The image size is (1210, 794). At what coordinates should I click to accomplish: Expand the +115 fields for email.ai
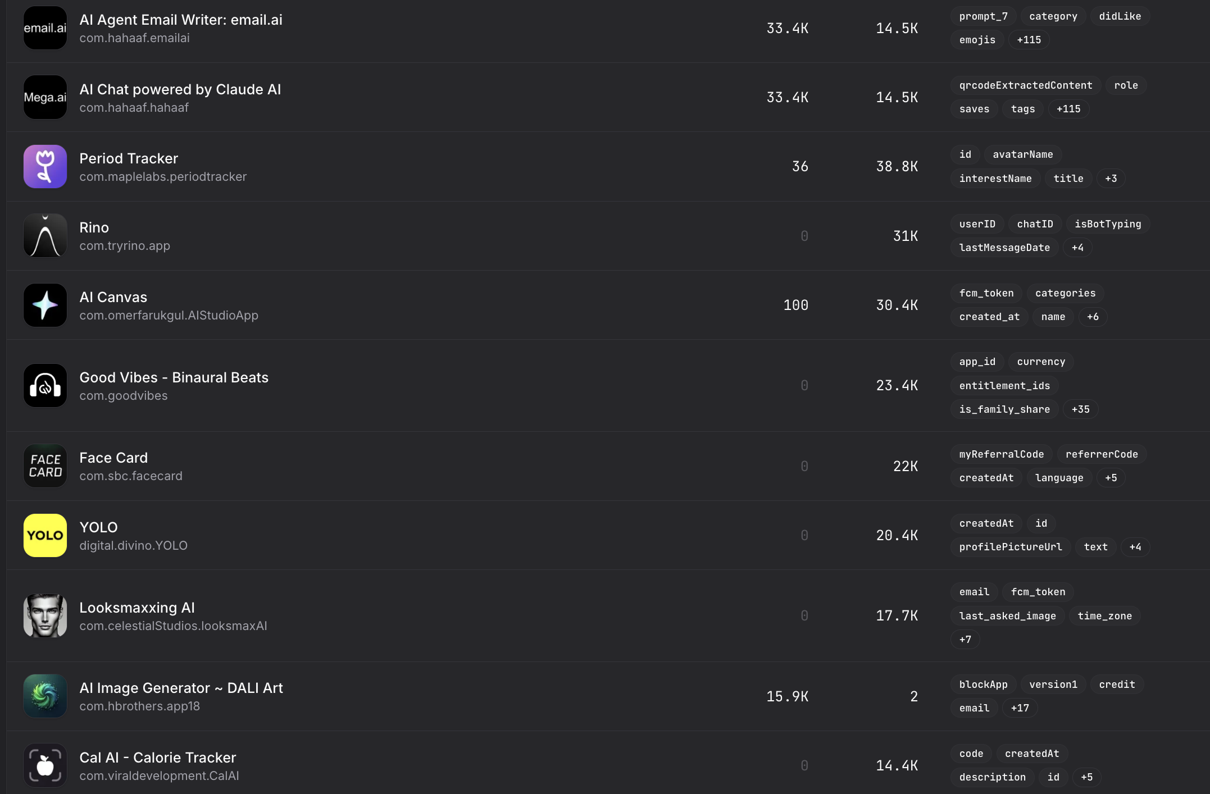pos(1029,40)
